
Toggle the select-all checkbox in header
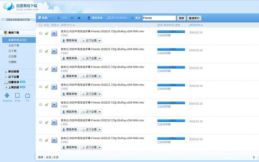pos(40,25)
